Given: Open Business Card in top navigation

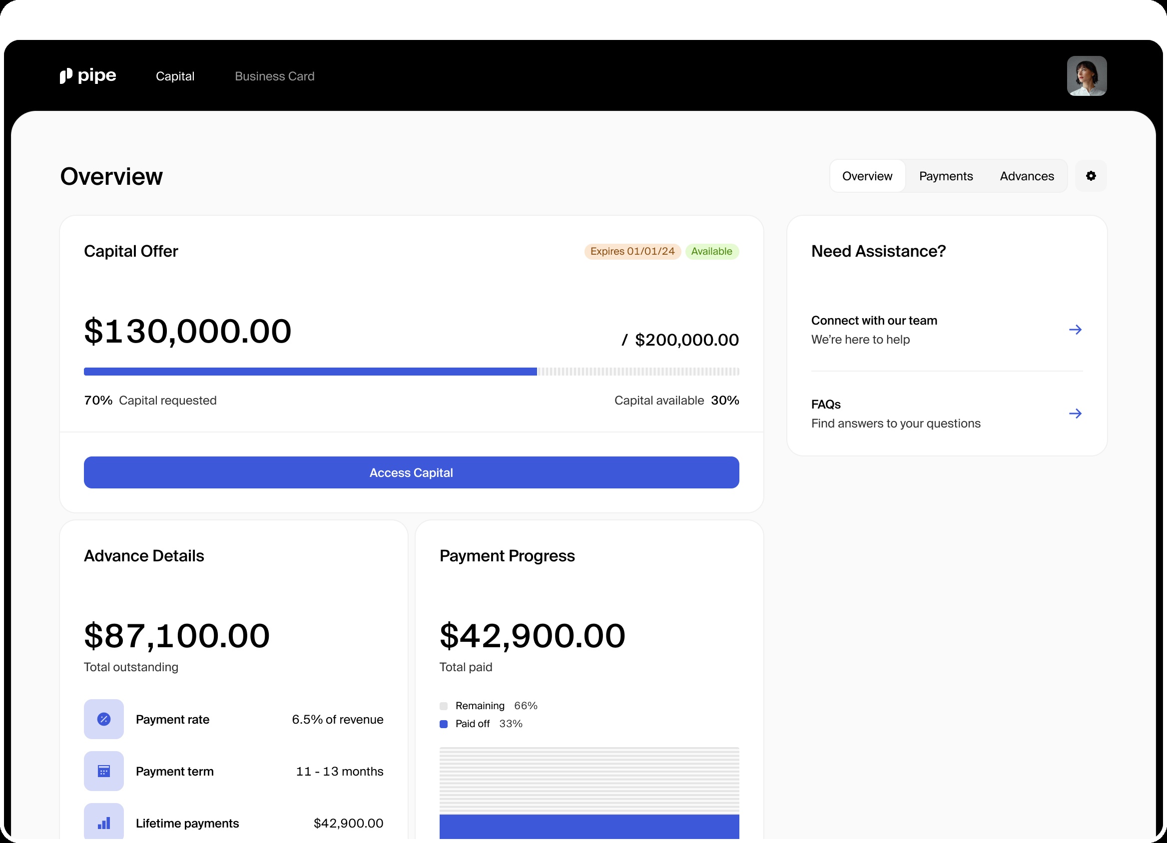Looking at the screenshot, I should point(275,76).
